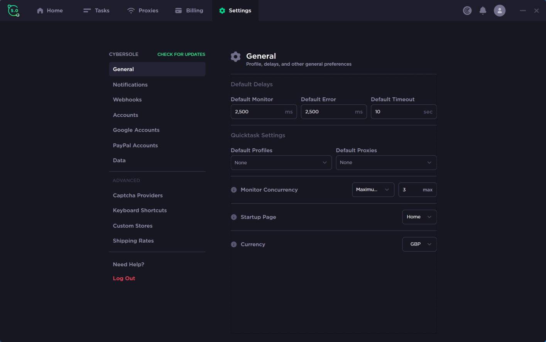Click the Default Error delay field
The width and height of the screenshot is (546, 342).
coord(334,112)
